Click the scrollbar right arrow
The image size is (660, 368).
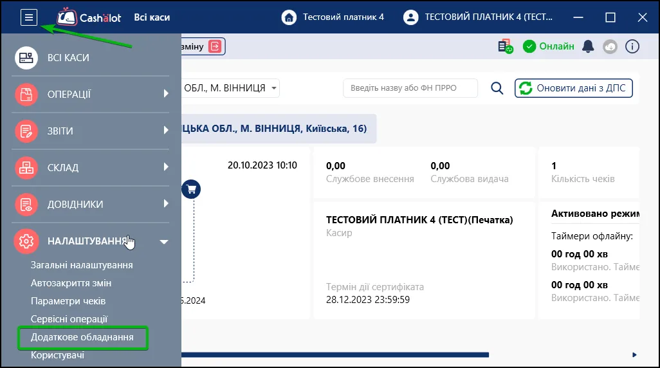click(634, 355)
